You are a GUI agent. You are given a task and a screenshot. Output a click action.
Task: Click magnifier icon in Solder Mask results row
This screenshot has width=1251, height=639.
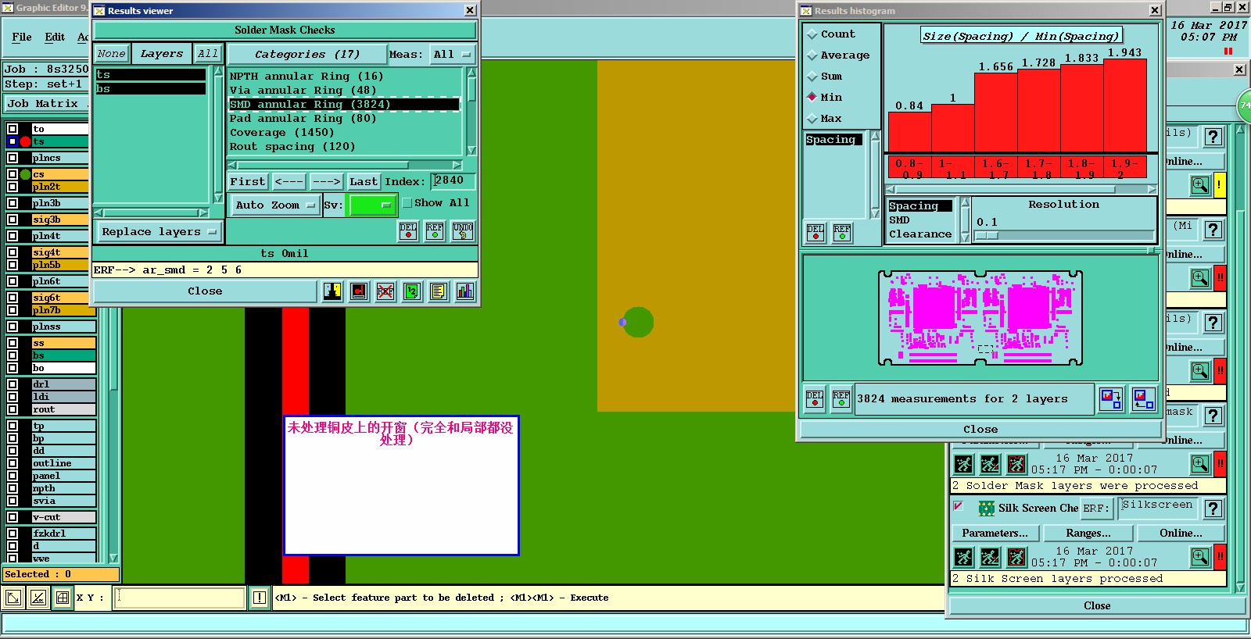tap(1200, 464)
